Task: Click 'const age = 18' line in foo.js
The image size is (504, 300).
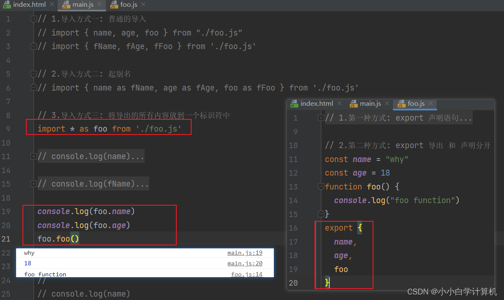Action: (x=357, y=173)
